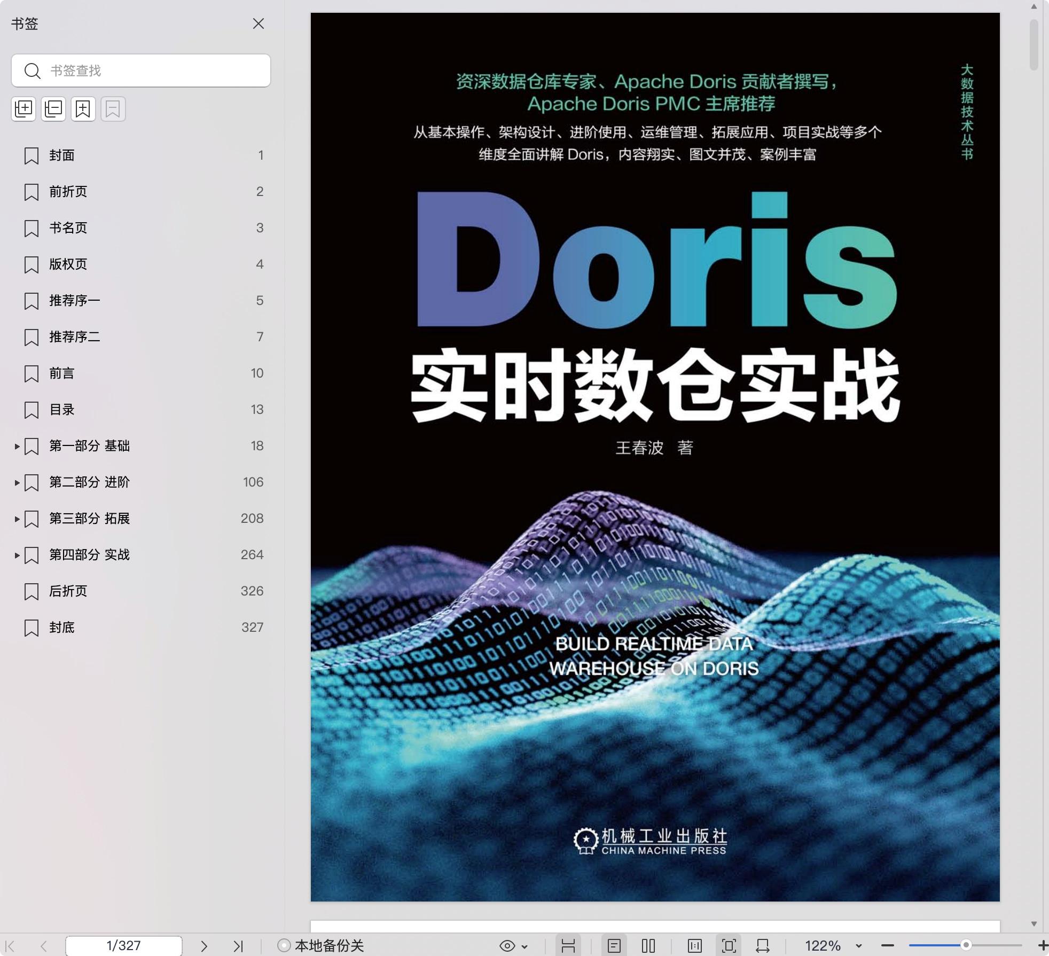Image resolution: width=1049 pixels, height=956 pixels.
Task: Zoom out with the minus button
Action: click(x=888, y=946)
